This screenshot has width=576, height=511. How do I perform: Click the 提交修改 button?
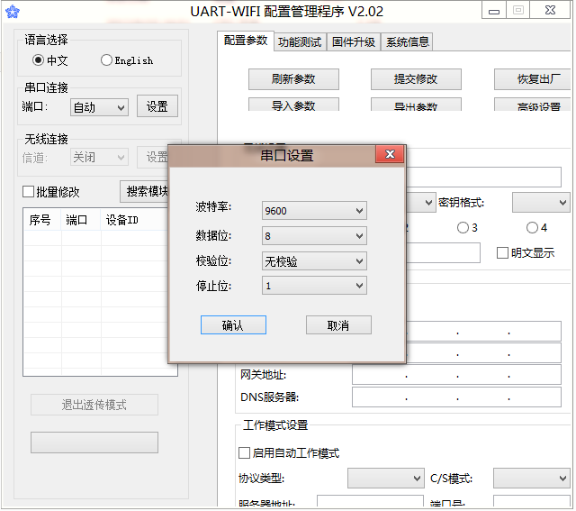point(416,79)
